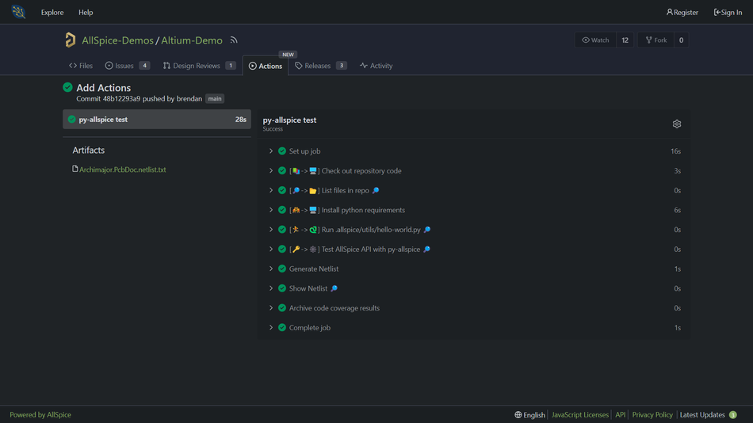The width and height of the screenshot is (753, 423).
Task: Open commit 48b12293a9
Action: [121, 99]
